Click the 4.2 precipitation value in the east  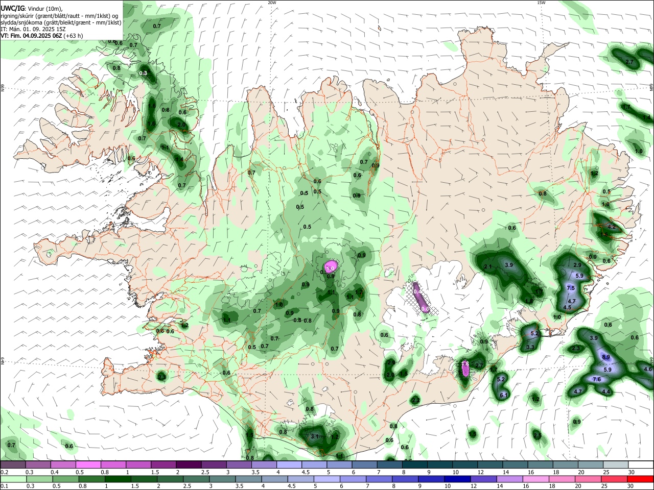[611, 227]
